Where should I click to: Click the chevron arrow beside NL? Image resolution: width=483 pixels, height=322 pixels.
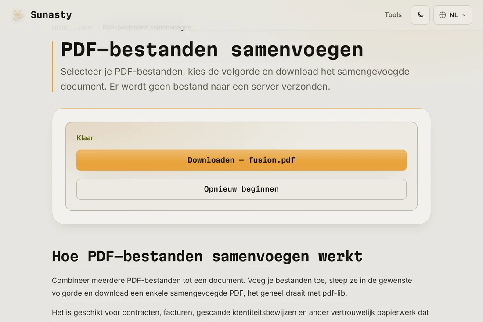(x=464, y=15)
